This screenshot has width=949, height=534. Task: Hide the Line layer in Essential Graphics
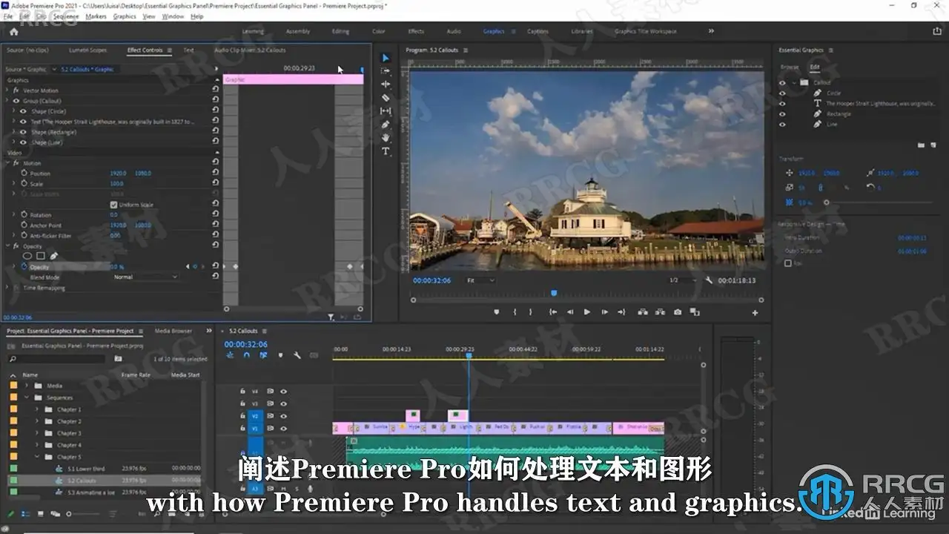[782, 125]
